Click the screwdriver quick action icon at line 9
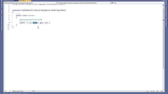This screenshot has height=94, width=168. point(10,22)
